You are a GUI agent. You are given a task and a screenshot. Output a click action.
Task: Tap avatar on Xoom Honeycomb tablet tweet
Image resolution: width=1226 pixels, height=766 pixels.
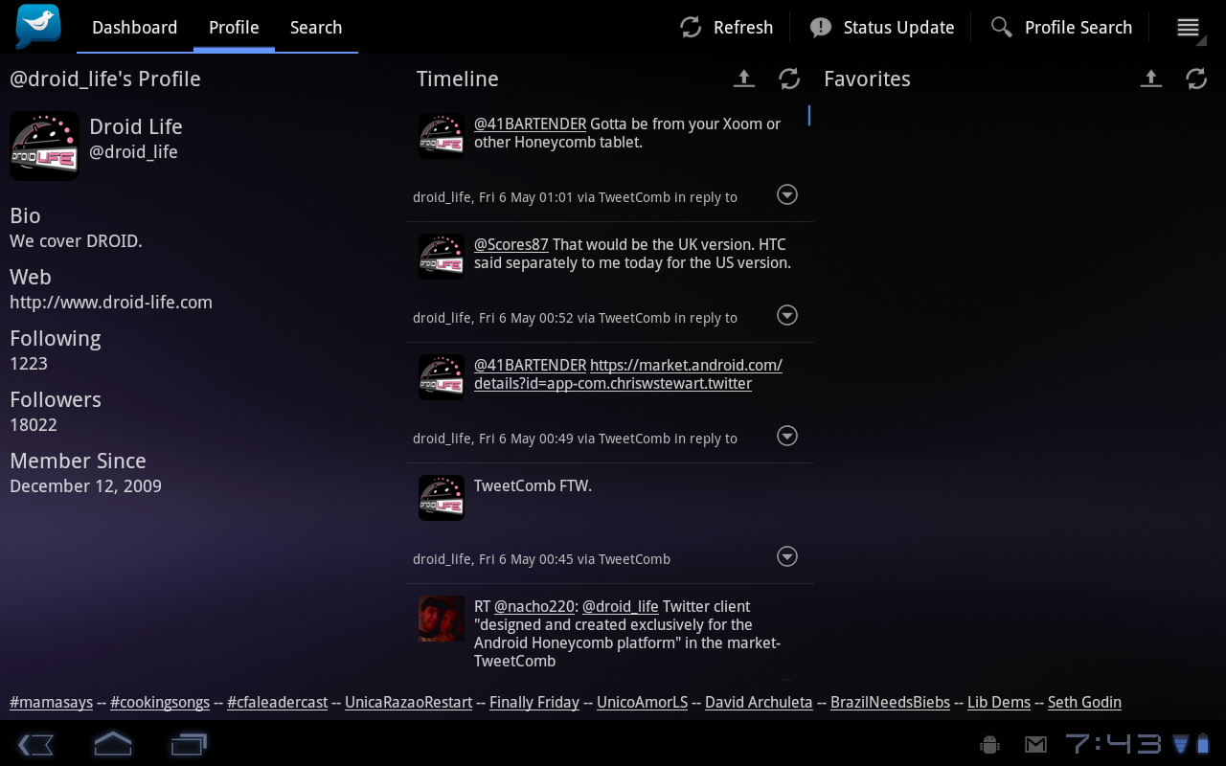tap(442, 136)
